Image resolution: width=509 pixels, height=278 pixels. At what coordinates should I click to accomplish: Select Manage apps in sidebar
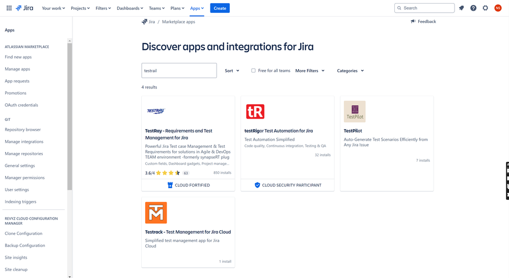17,69
